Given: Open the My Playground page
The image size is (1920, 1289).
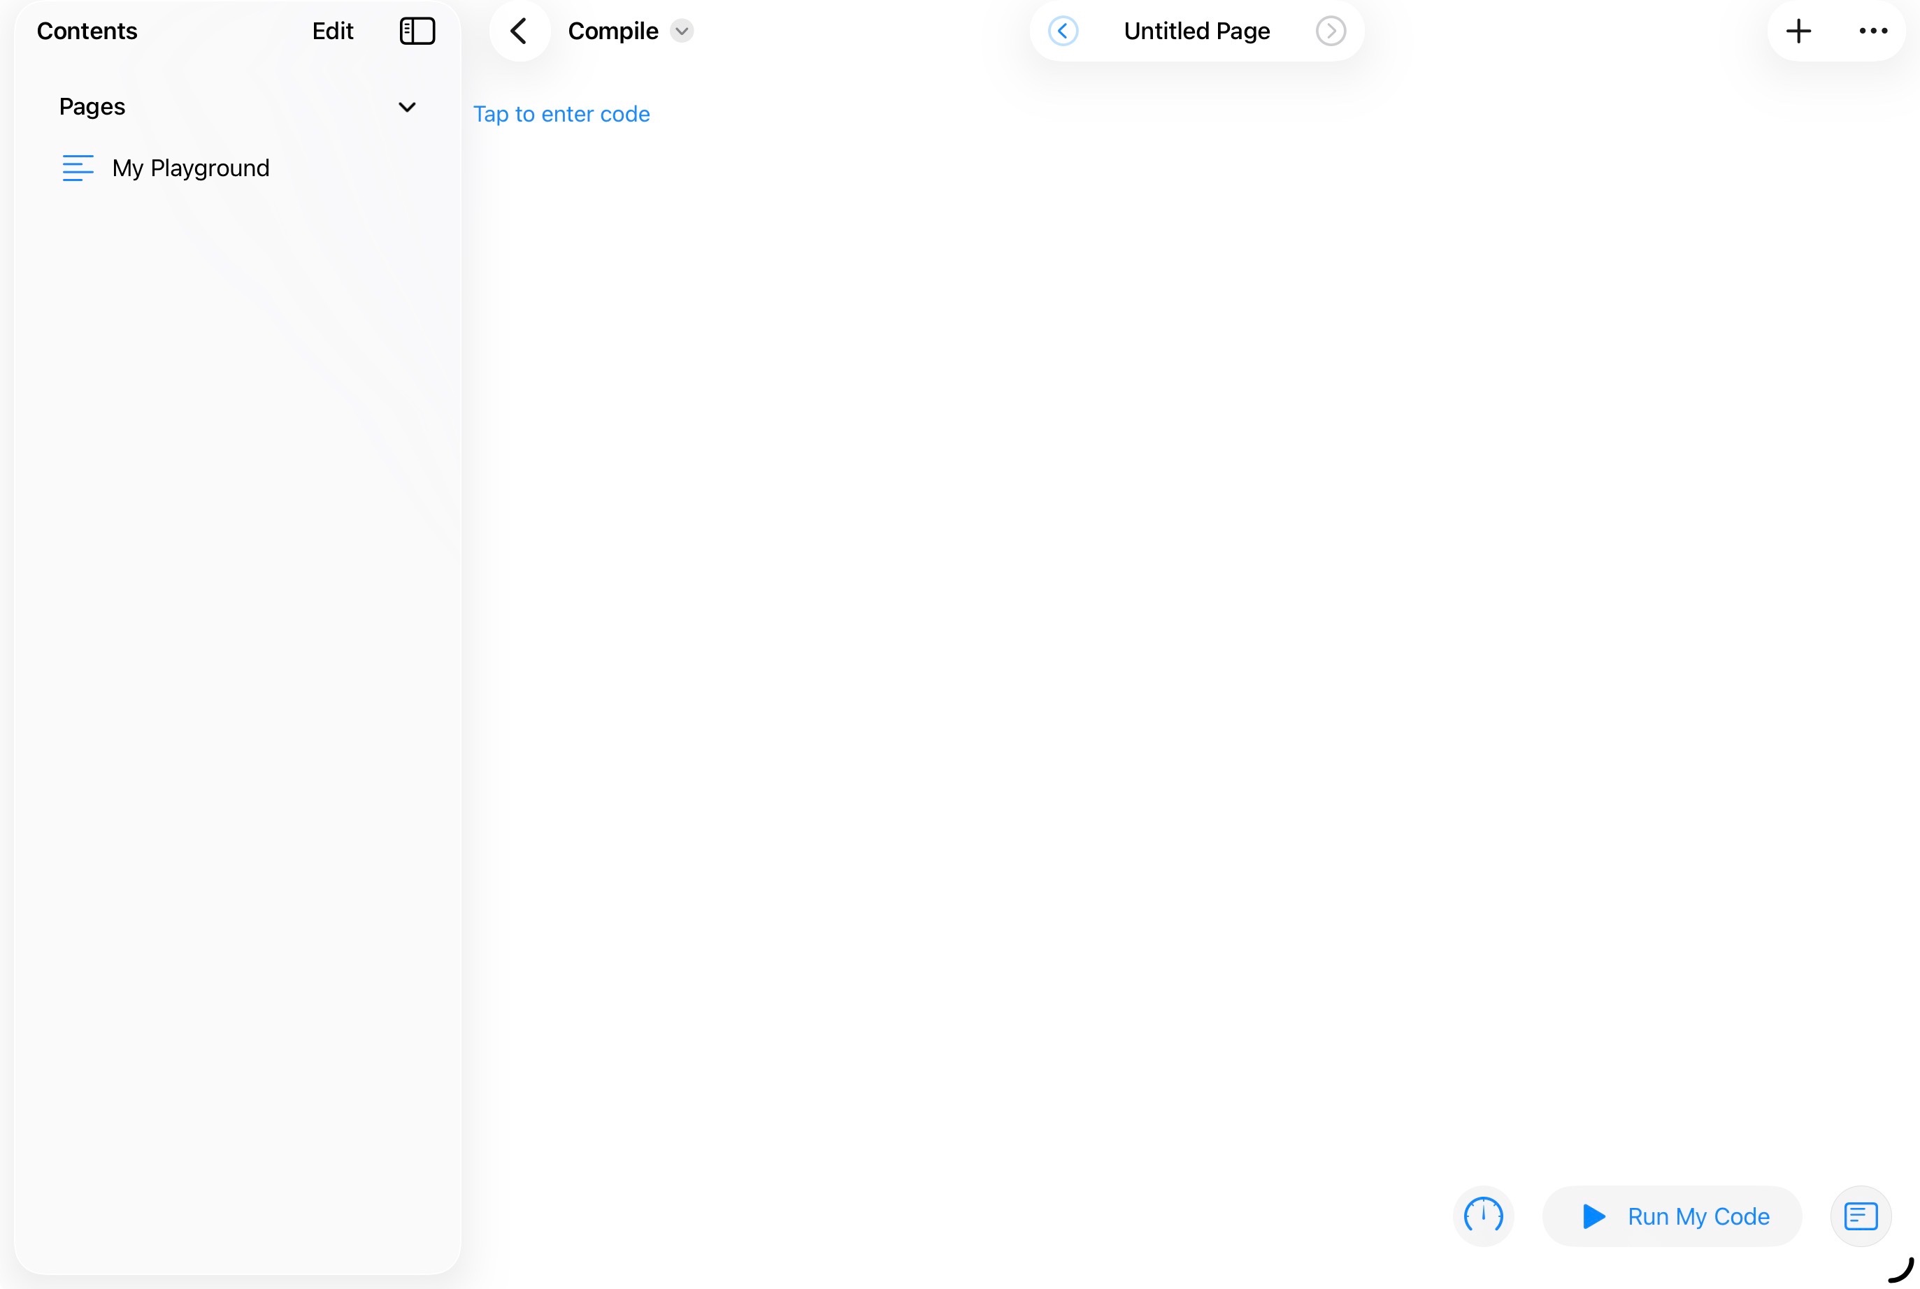Looking at the screenshot, I should coord(191,168).
